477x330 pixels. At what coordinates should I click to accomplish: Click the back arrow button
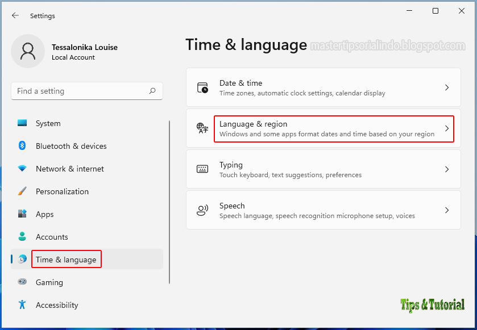coord(15,16)
